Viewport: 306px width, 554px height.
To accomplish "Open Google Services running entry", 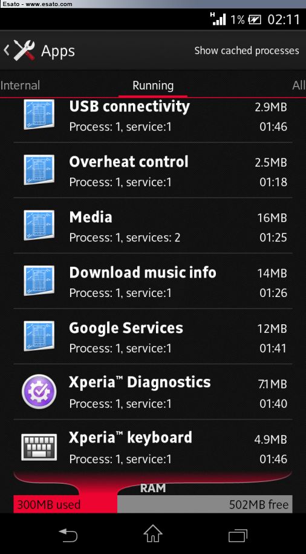I will click(x=153, y=336).
